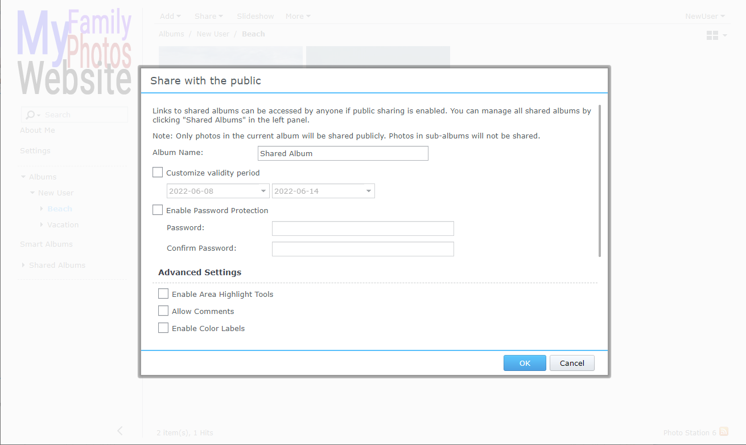Click the RSS feed icon
The image size is (746, 445).
click(723, 432)
